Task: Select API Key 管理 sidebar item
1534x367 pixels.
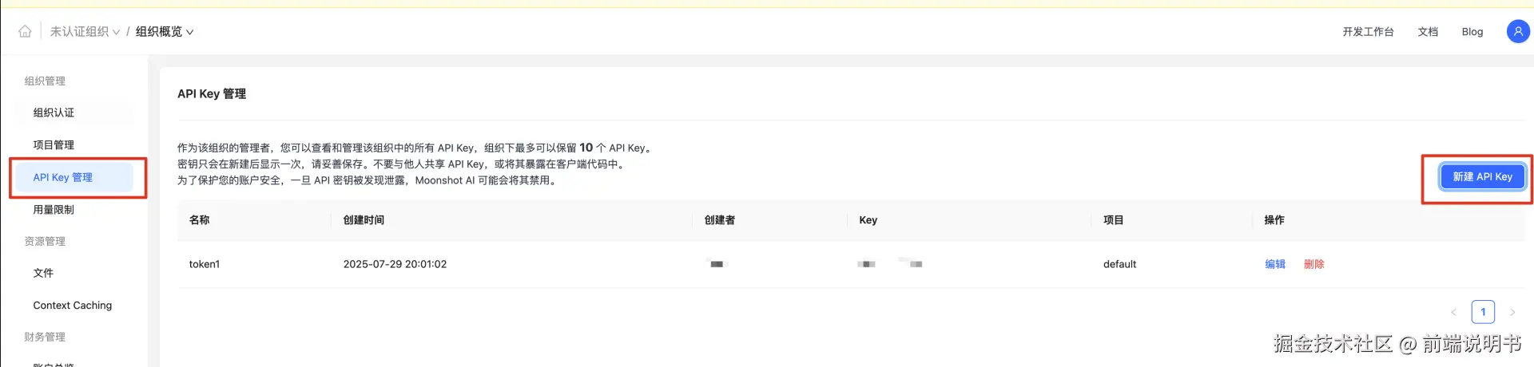Action: click(x=63, y=178)
